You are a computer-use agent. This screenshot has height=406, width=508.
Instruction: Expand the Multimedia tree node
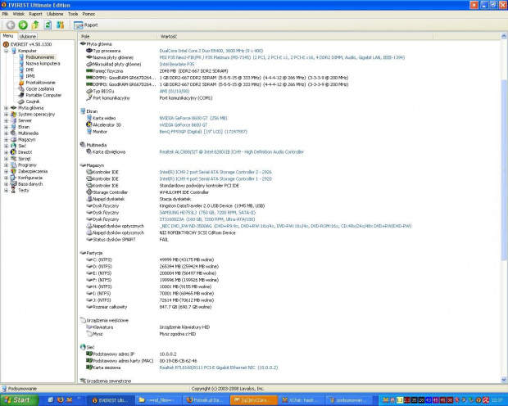click(x=7, y=133)
